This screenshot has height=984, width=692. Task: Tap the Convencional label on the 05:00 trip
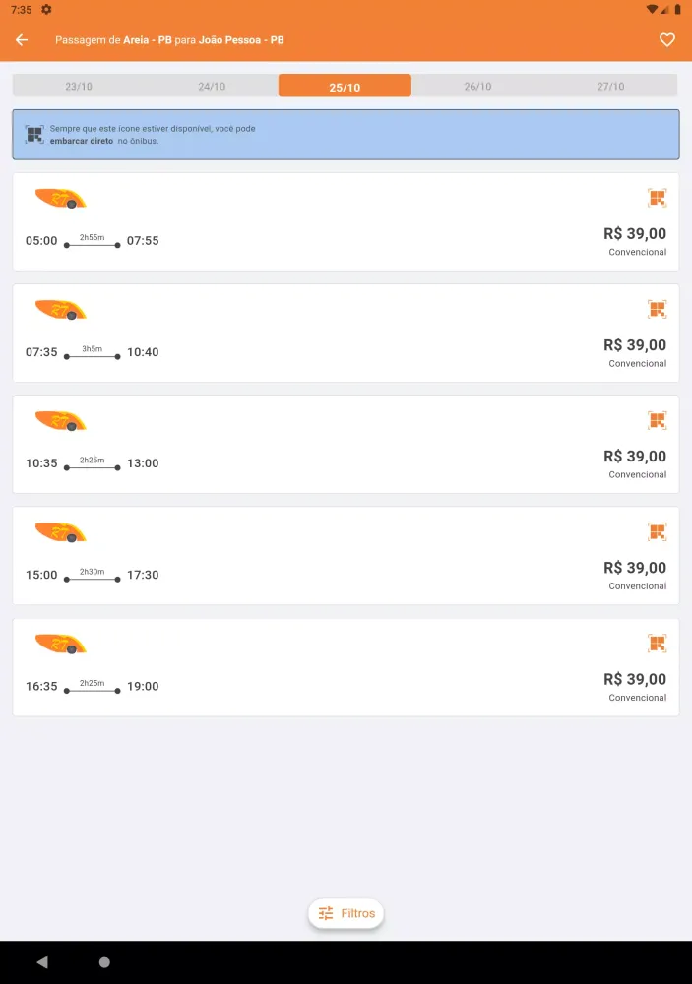pyautogui.click(x=637, y=252)
